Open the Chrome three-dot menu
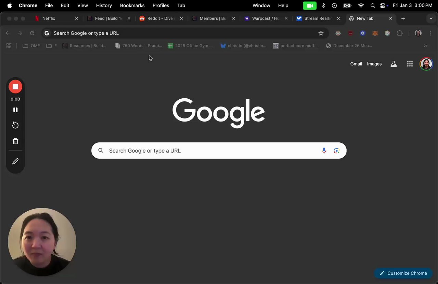The image size is (438, 284). pos(430,33)
